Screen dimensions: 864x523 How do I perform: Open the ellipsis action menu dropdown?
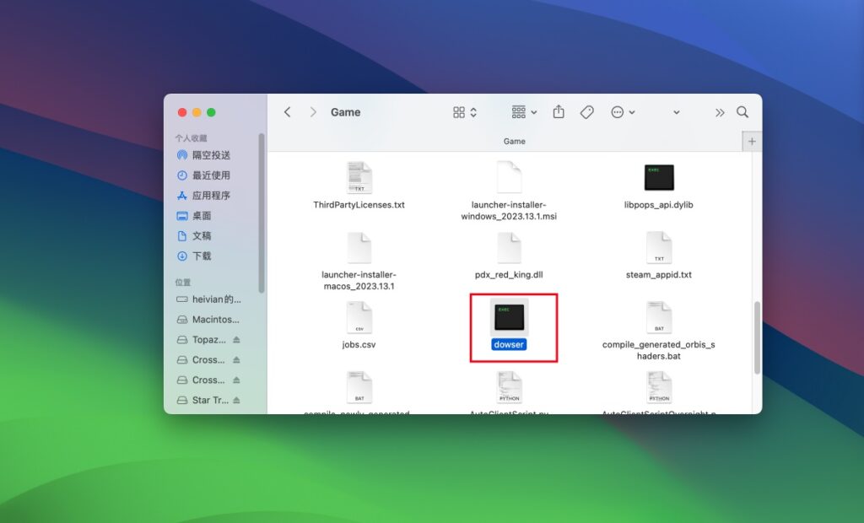pyautogui.click(x=623, y=112)
